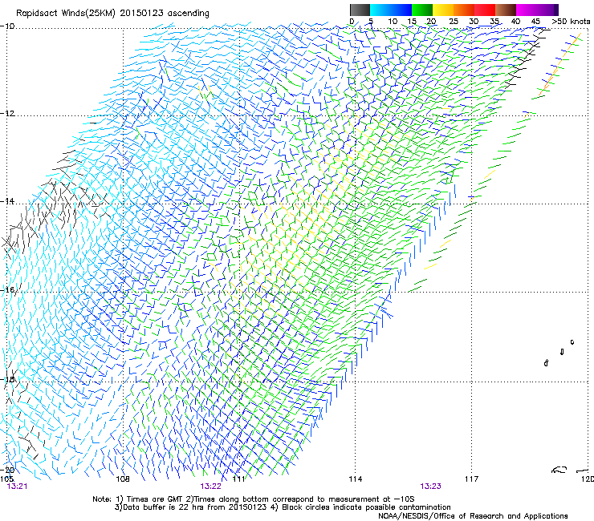Image resolution: width=594 pixels, height=521 pixels.
Task: Click the red 30-35 knots legend segment
Action: tap(485, 10)
